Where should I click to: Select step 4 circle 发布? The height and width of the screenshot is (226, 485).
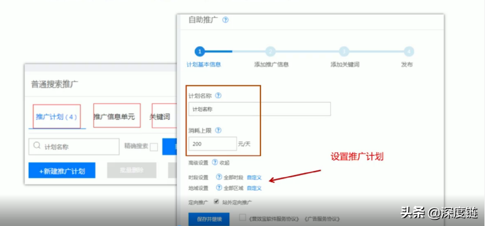[x=409, y=52]
